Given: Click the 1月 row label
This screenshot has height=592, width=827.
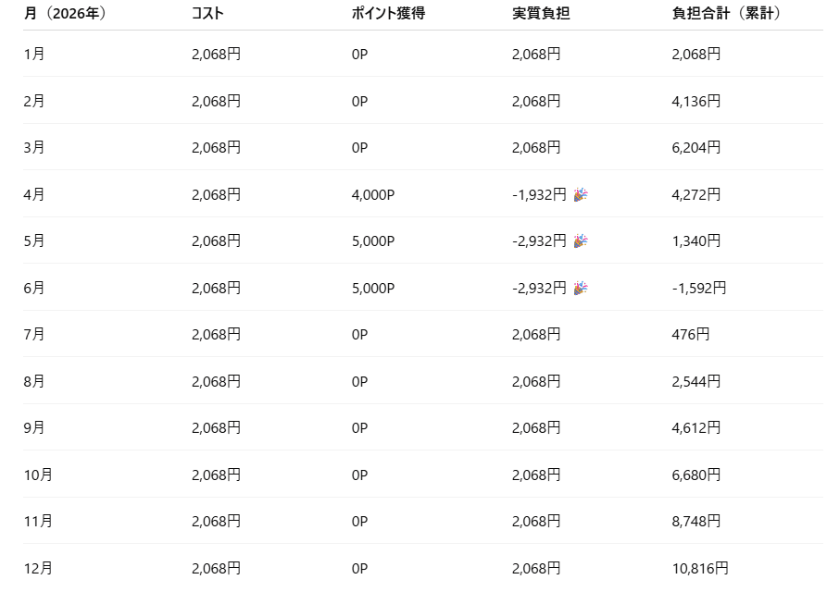Looking at the screenshot, I should (34, 54).
